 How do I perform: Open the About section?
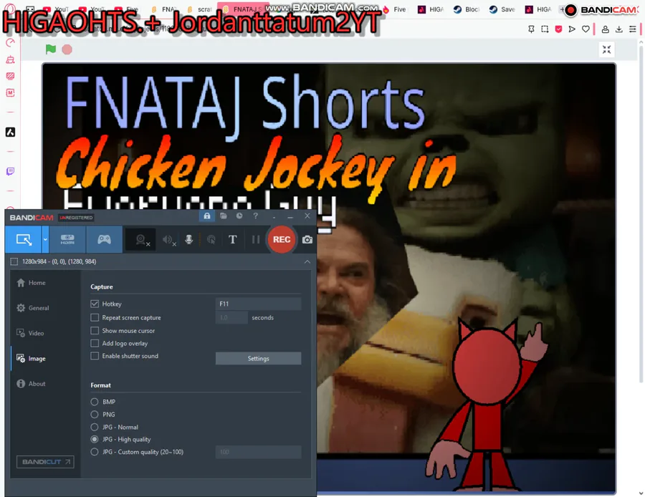tap(31, 384)
